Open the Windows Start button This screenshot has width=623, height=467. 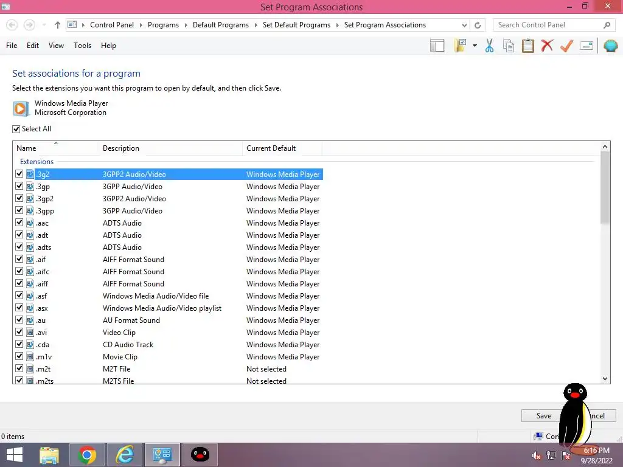click(x=15, y=455)
